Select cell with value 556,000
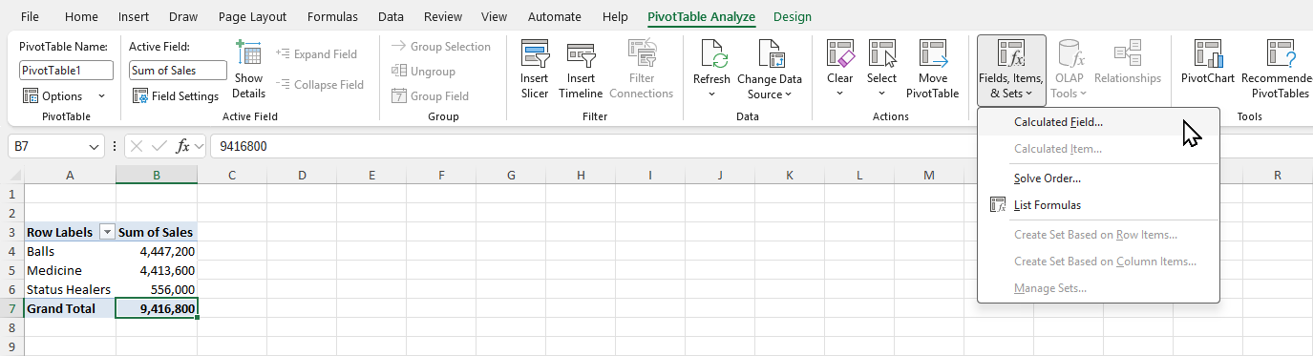 [x=157, y=289]
